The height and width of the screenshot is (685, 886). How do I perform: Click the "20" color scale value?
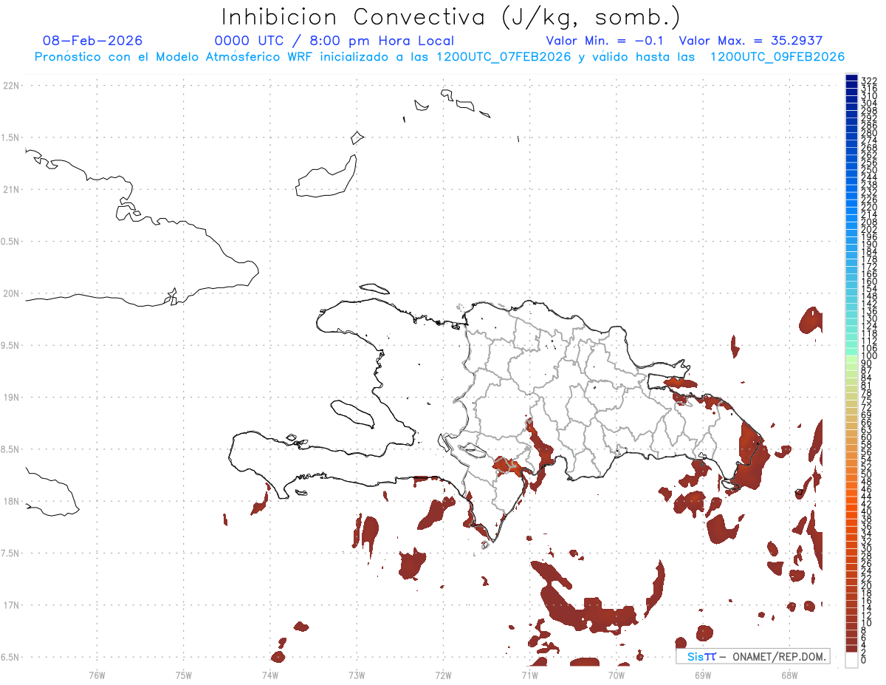coord(867,585)
